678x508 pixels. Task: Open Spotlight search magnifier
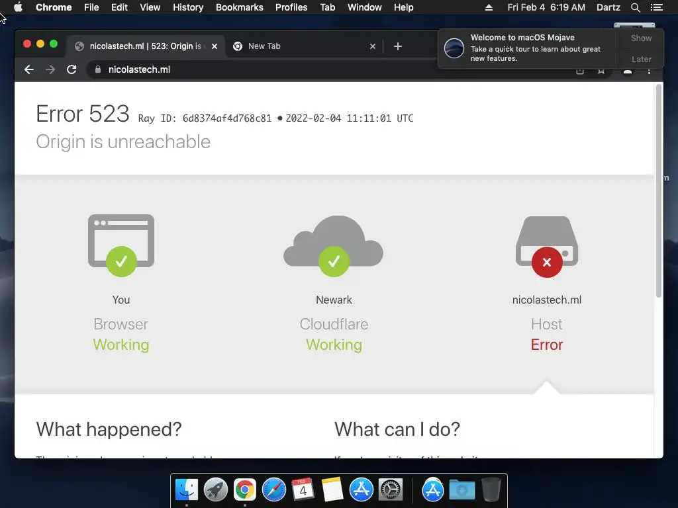pos(635,7)
